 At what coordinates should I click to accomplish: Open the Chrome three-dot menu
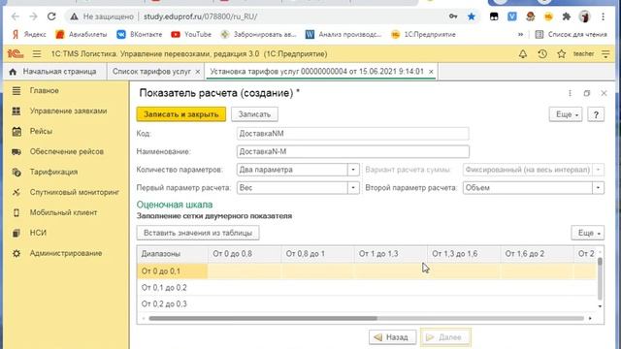pyautogui.click(x=603, y=16)
